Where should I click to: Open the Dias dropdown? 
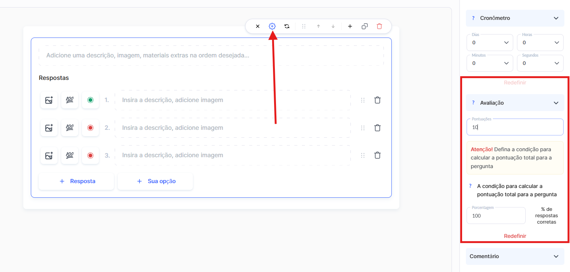point(490,43)
